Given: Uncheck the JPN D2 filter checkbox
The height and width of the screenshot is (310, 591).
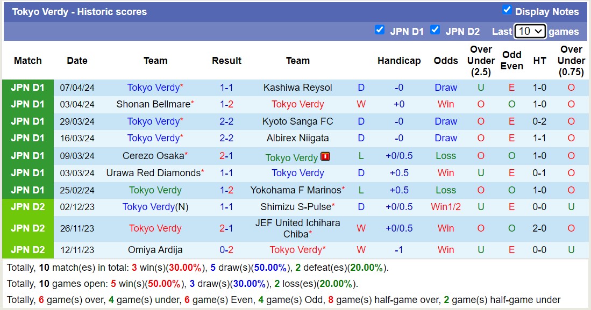Looking at the screenshot, I should click(x=436, y=31).
